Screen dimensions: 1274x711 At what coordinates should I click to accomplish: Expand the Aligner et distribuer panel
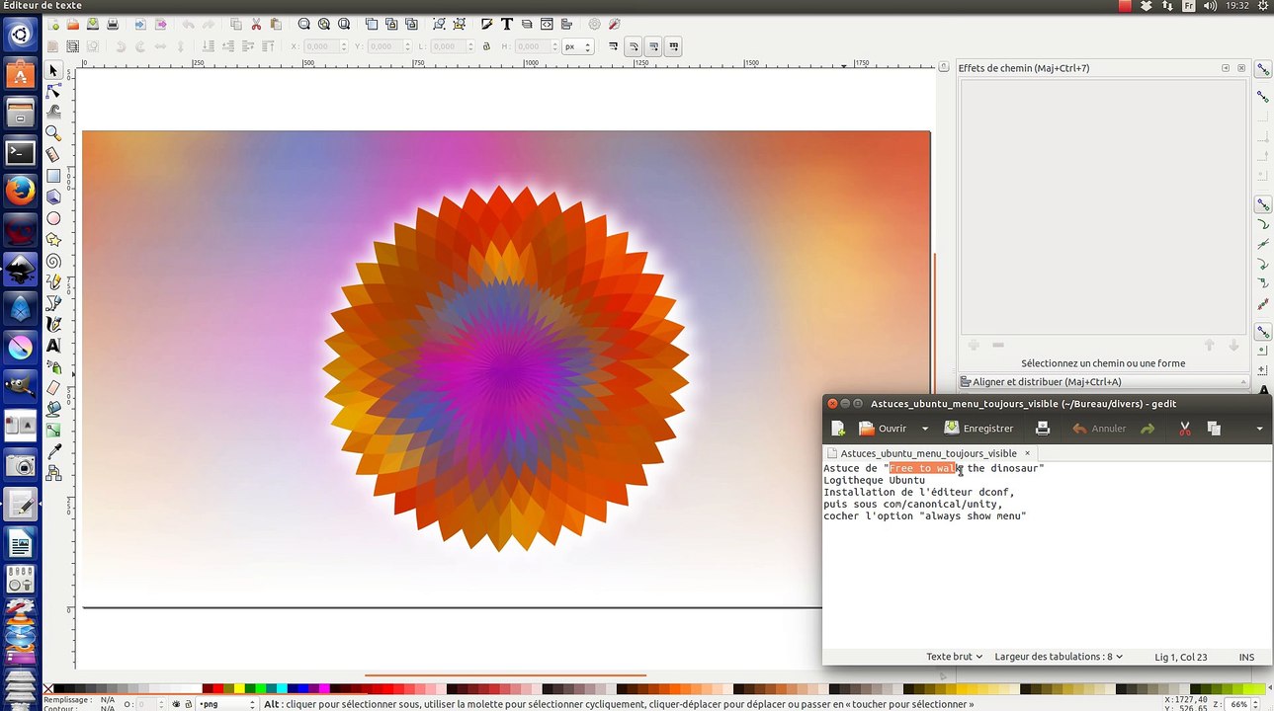(1103, 382)
